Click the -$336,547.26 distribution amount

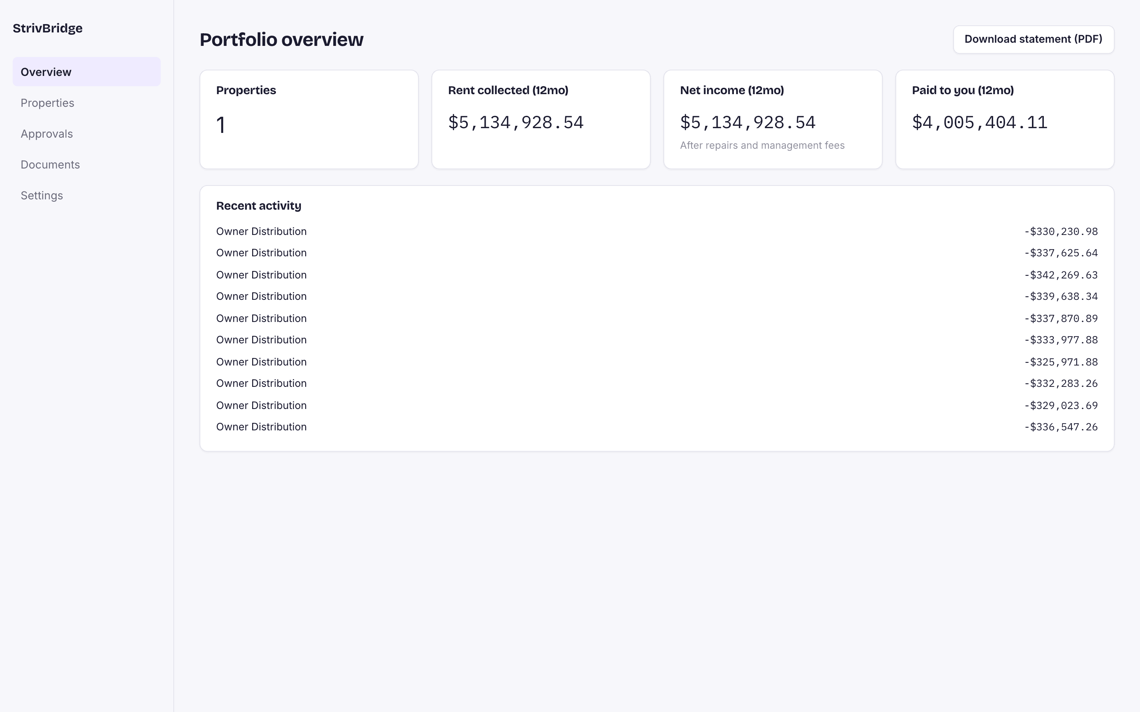click(1061, 427)
